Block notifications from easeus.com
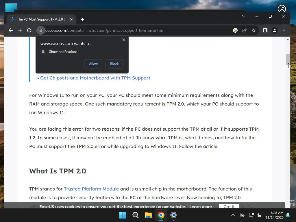The height and width of the screenshot is (222, 296). click(114, 64)
